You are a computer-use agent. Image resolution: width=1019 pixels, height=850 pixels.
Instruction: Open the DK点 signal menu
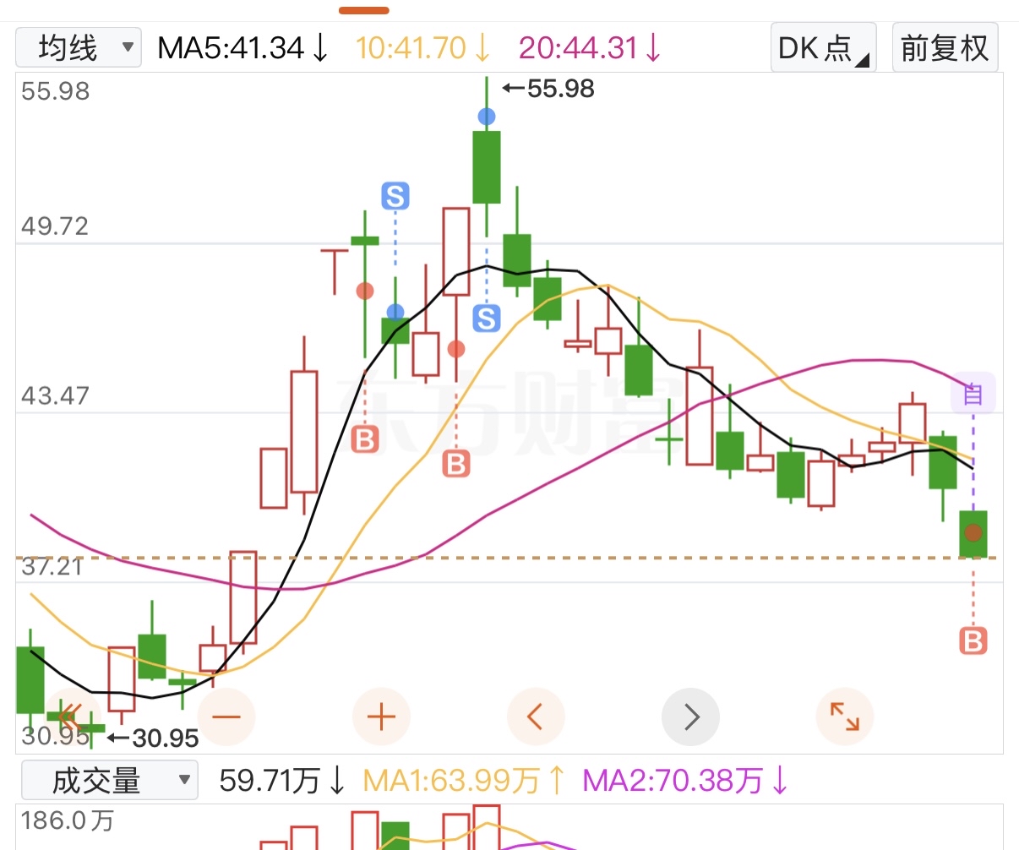point(823,47)
